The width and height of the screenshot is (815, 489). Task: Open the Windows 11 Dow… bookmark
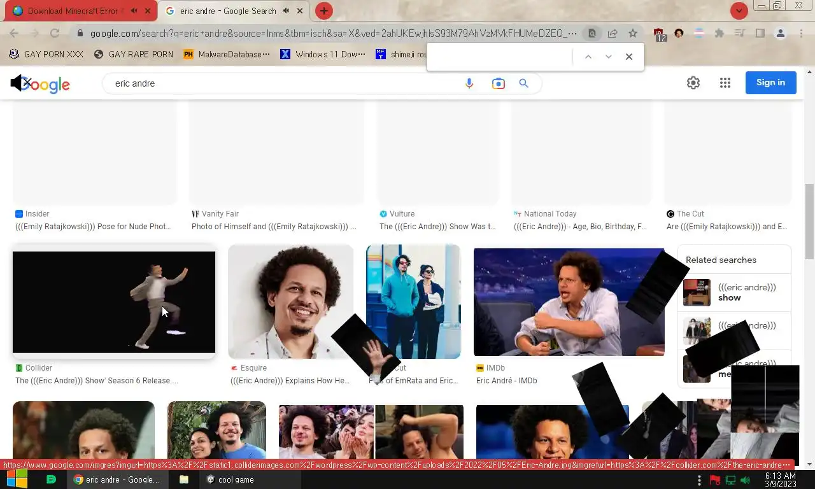point(323,54)
